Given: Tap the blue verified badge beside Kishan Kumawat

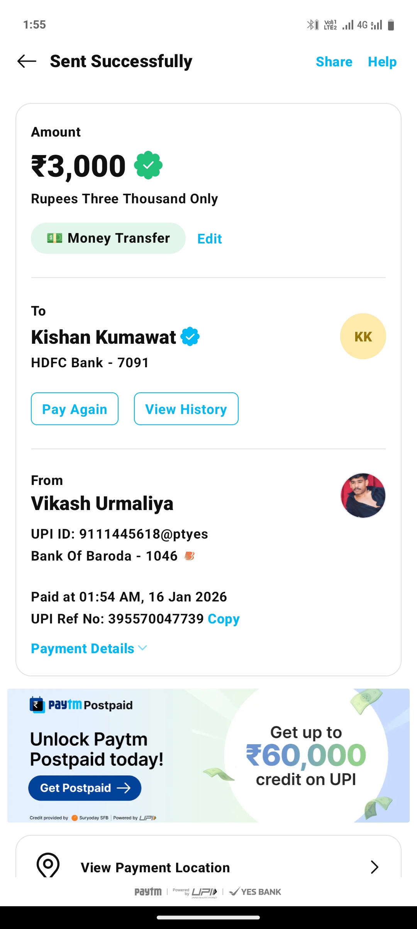Looking at the screenshot, I should point(190,337).
